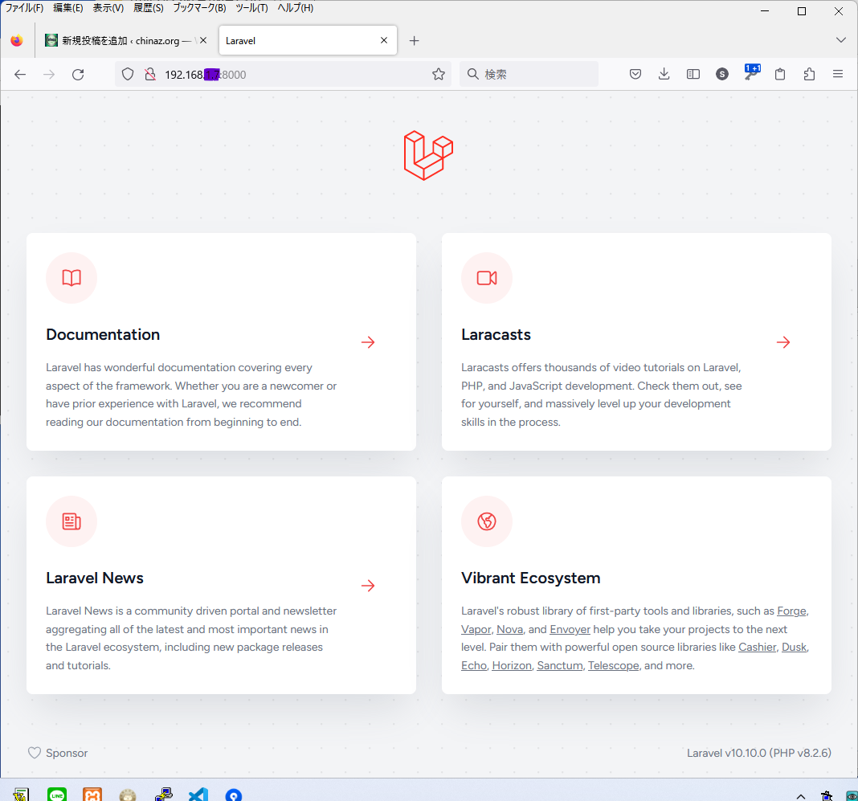
Task: Open a new tab with the plus button
Action: coord(415,40)
